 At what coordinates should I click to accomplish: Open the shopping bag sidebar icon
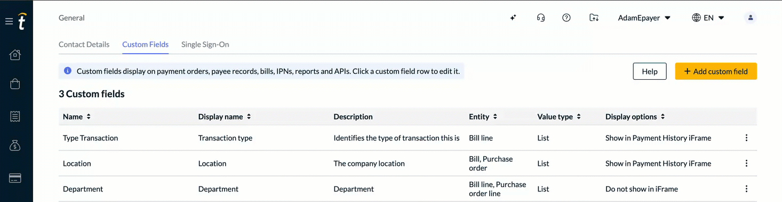click(x=15, y=84)
